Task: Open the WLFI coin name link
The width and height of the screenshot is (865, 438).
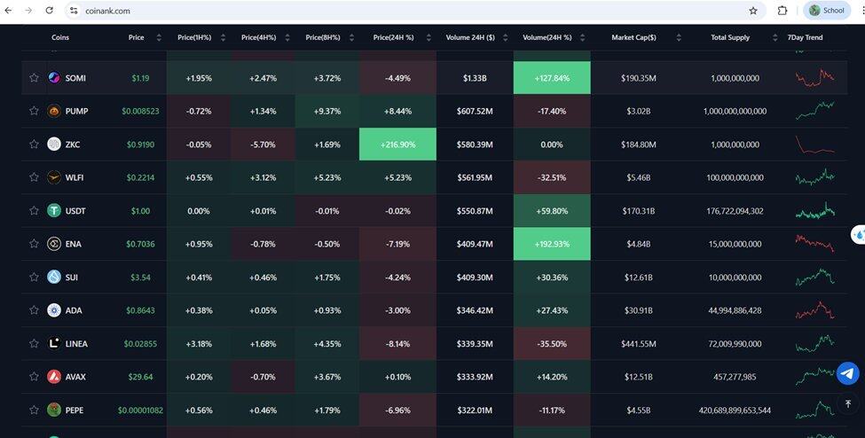Action: click(x=75, y=177)
